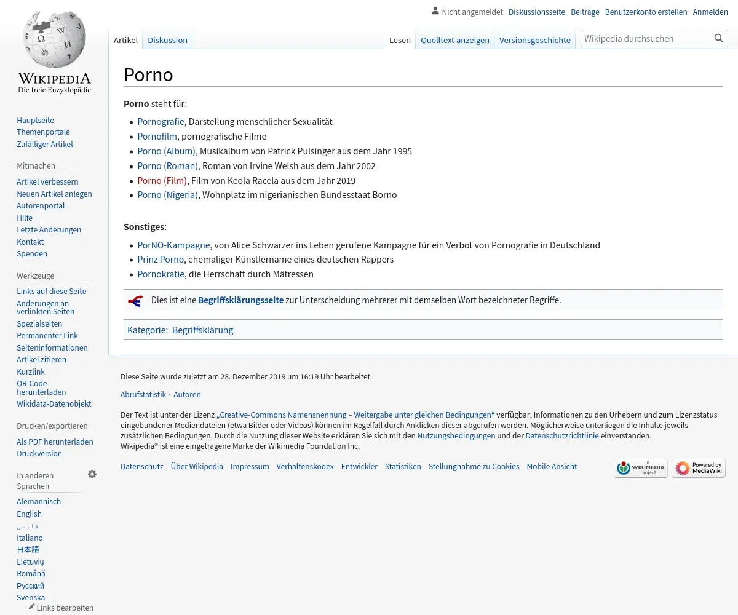Open Änderungen an verlinkten Seiten
This screenshot has width=738, height=615.
46,307
